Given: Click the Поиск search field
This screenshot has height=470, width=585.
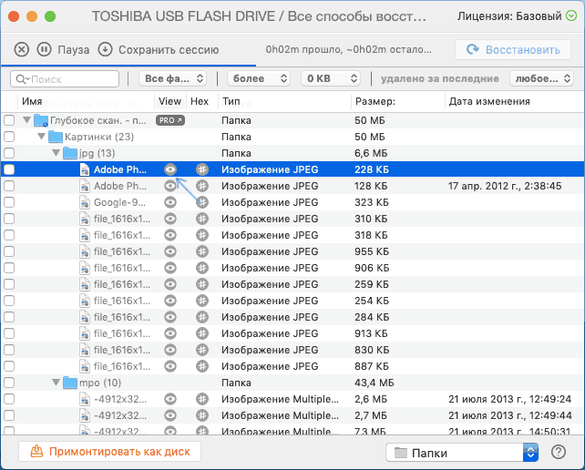Looking at the screenshot, I should 65,79.
